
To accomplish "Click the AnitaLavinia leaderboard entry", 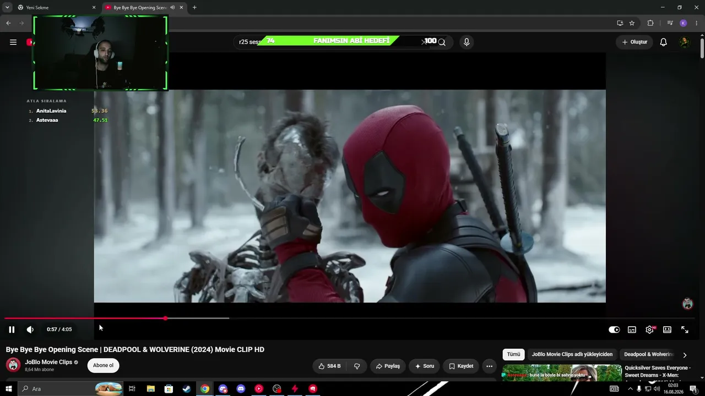I will (68, 111).
